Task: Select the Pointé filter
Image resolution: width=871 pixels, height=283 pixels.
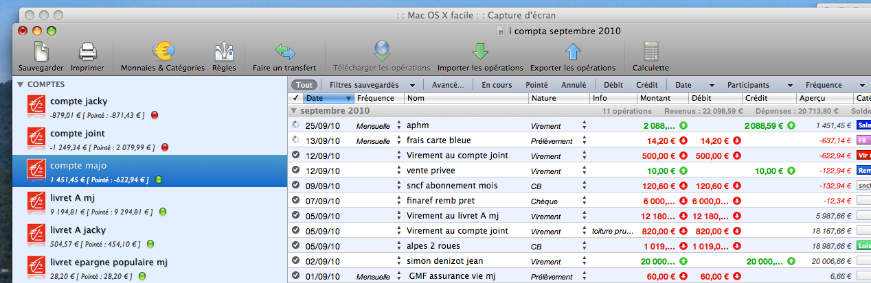Action: point(536,85)
